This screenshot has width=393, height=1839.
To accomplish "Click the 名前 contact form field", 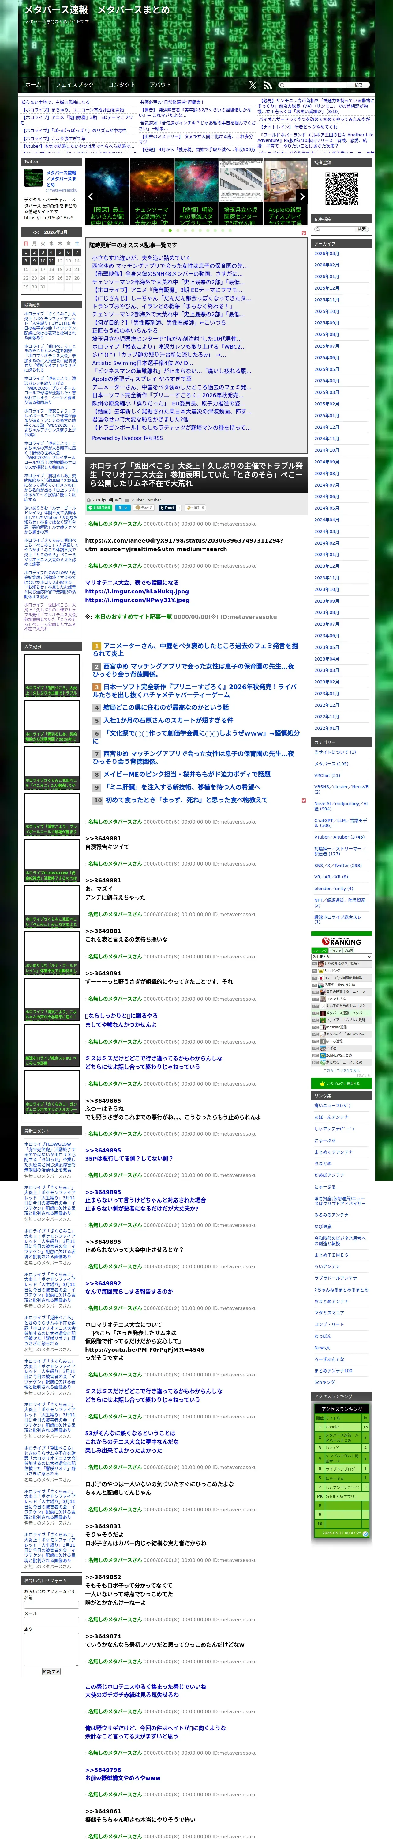I will (x=51, y=1604).
